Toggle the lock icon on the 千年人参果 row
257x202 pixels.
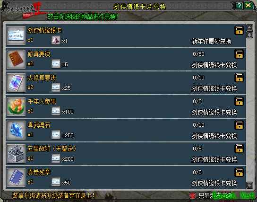(239, 101)
